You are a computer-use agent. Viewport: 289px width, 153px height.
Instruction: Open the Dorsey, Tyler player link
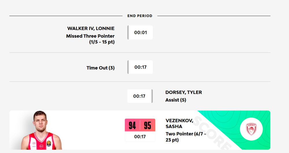[184, 92]
